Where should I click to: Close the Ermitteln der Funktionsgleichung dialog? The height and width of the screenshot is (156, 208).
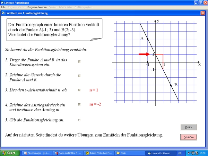tap(202, 13)
